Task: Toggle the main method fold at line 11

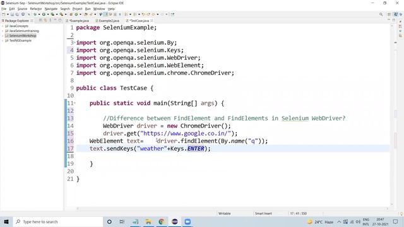Action: (x=74, y=103)
